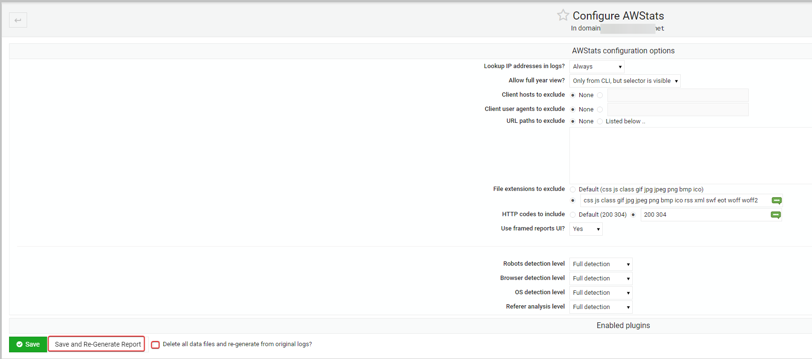Click the green Save button

pyautogui.click(x=28, y=344)
